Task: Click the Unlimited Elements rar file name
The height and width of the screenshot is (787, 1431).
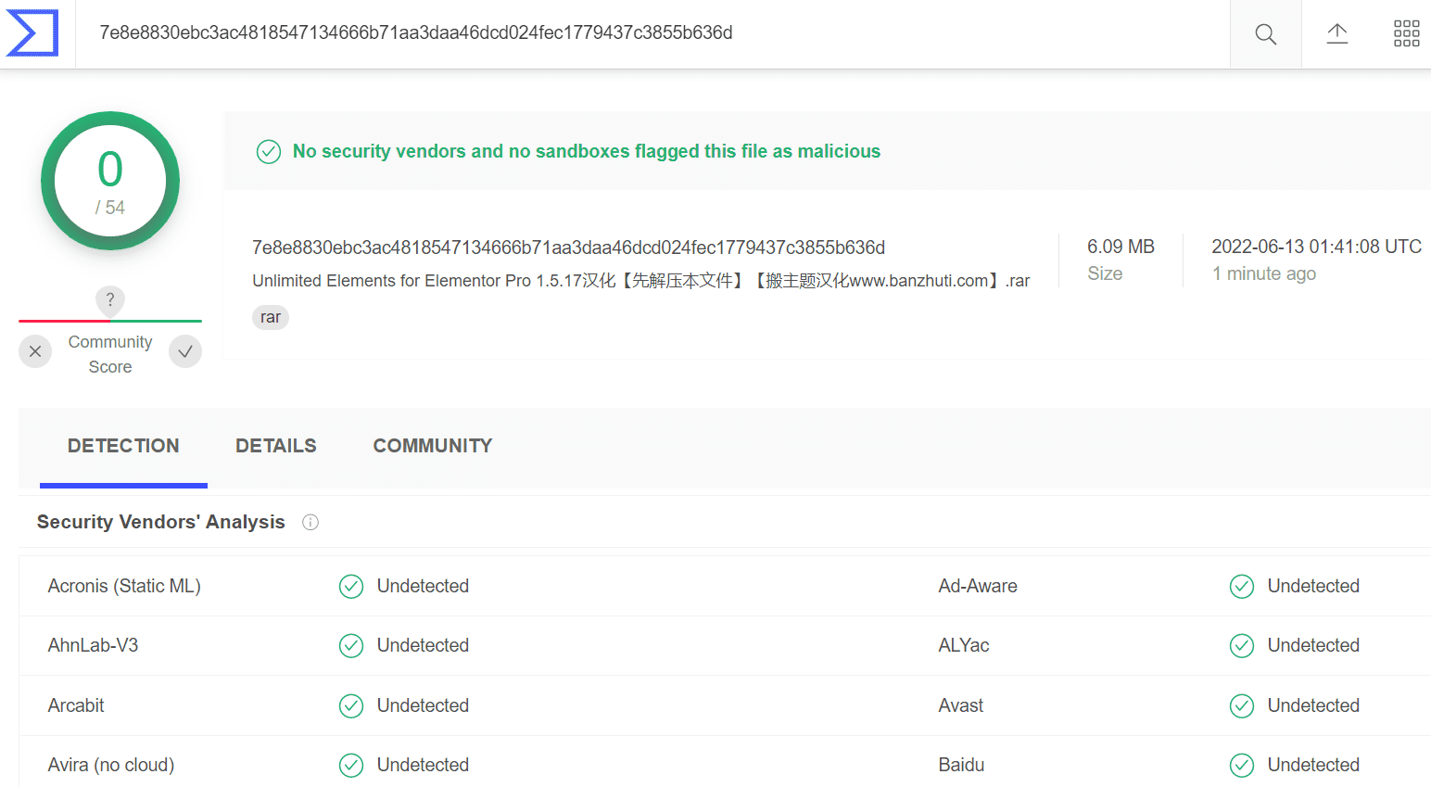Action: [640, 280]
